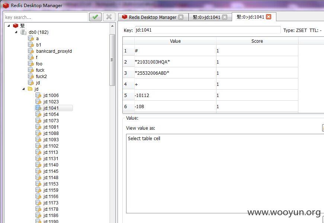Click the db0 database icon
The image size is (324, 223).
(x=23, y=32)
